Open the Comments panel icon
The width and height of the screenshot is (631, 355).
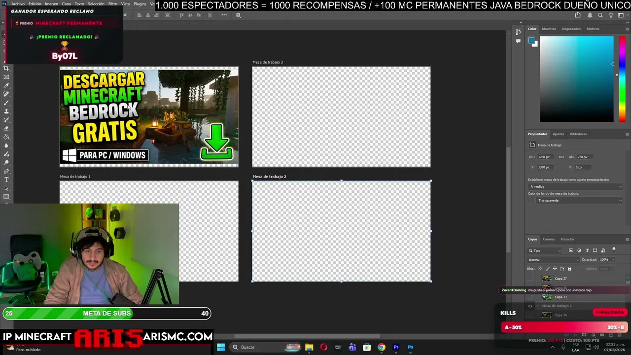click(x=518, y=41)
